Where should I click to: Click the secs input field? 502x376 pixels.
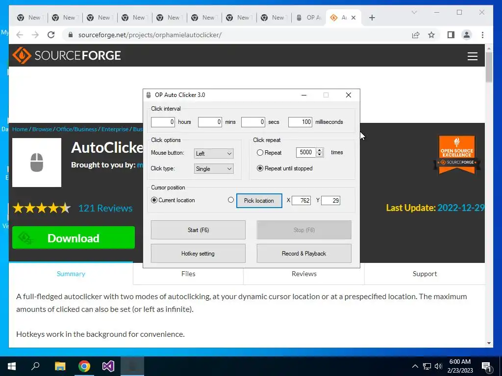click(253, 122)
